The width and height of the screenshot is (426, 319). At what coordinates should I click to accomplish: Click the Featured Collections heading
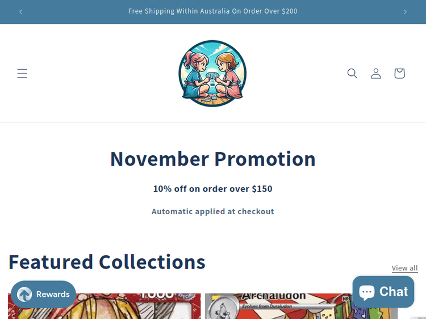pos(107,262)
